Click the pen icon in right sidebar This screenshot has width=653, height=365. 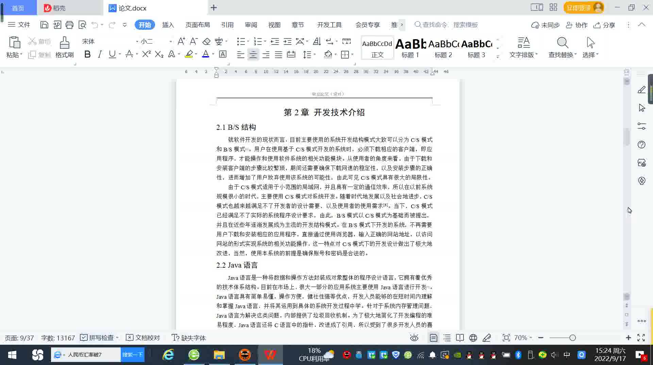(x=641, y=90)
